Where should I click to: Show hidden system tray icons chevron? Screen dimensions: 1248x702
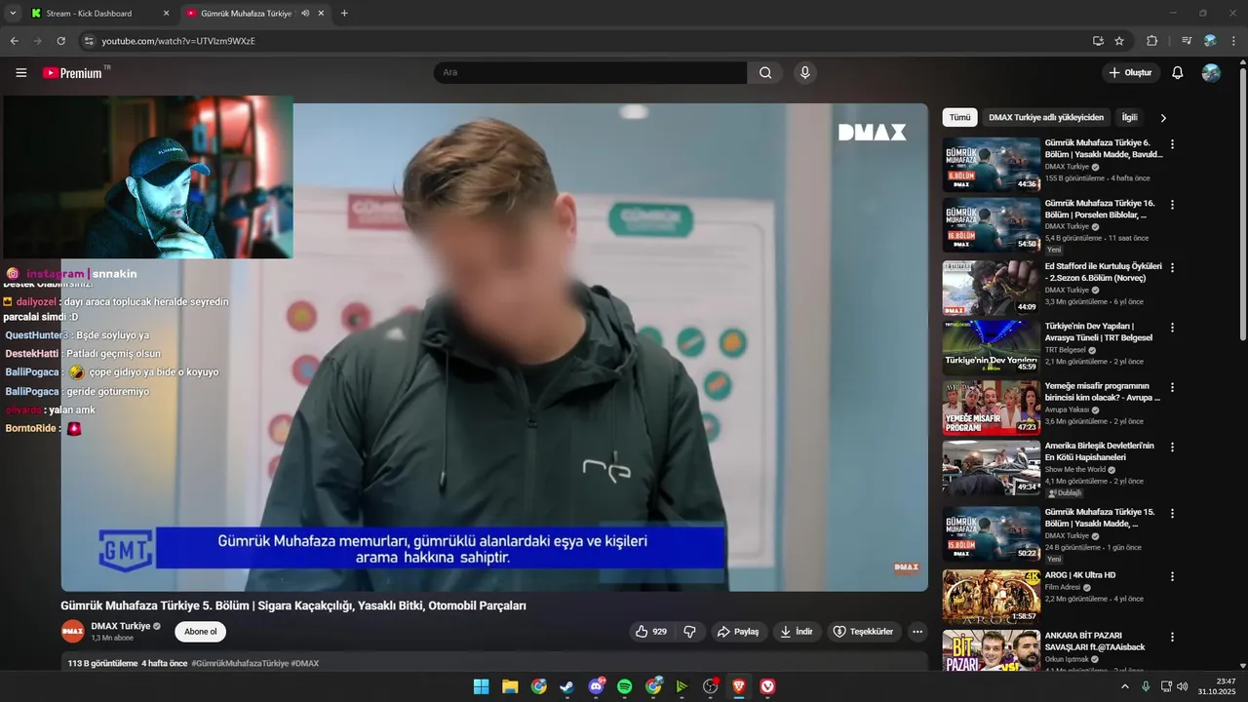coord(1124,686)
